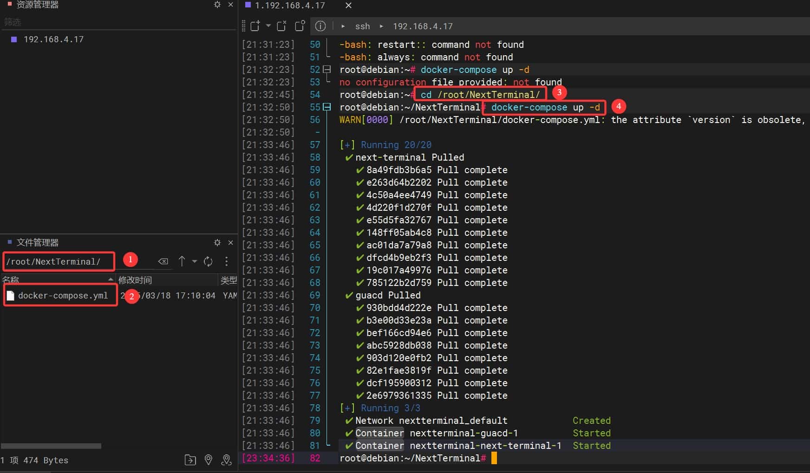Open the file manager three-dot menu

pos(226,261)
